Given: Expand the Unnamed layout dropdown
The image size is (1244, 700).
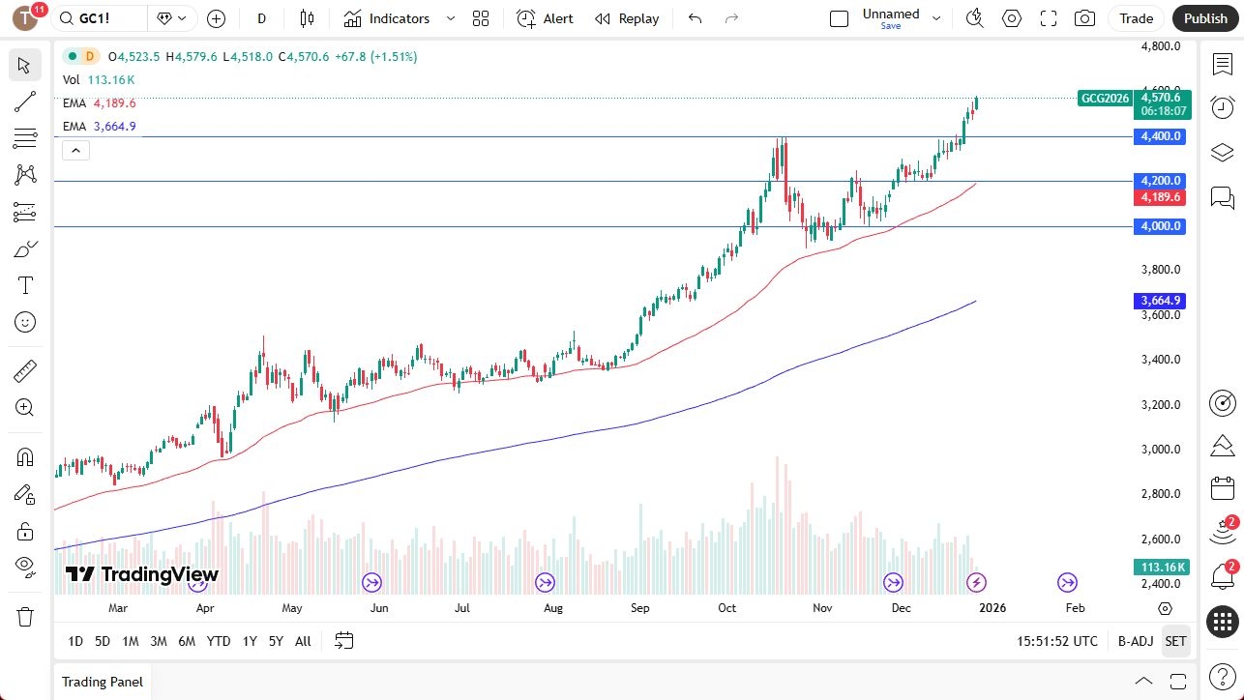Looking at the screenshot, I should 934,16.
